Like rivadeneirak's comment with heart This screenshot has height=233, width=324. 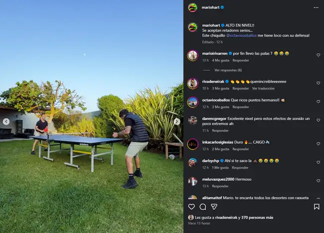(x=318, y=83)
